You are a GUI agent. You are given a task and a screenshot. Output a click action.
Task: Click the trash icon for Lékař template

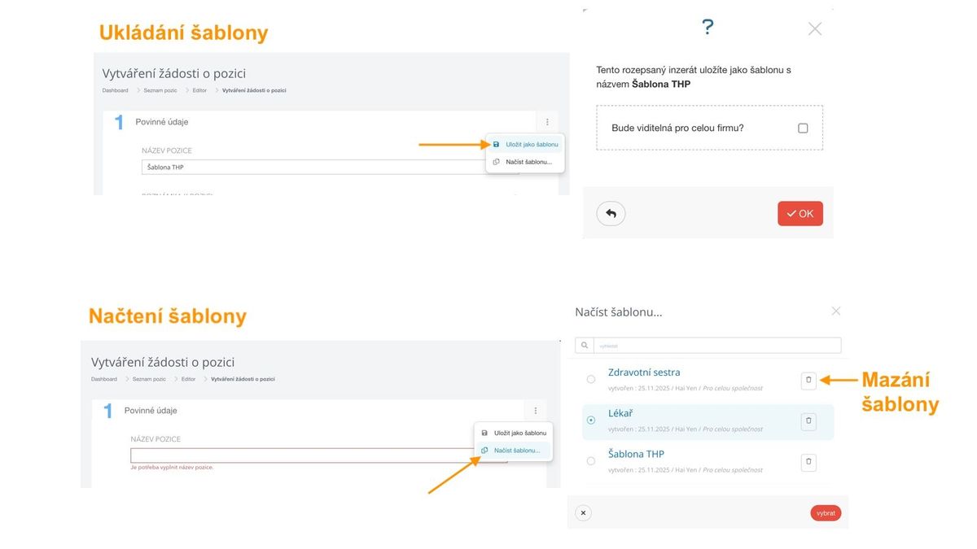[808, 420]
